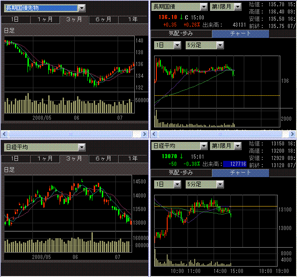Click horizontal scrollbar thumb under bond daily chart
The image size is (297, 277).
[70, 134]
